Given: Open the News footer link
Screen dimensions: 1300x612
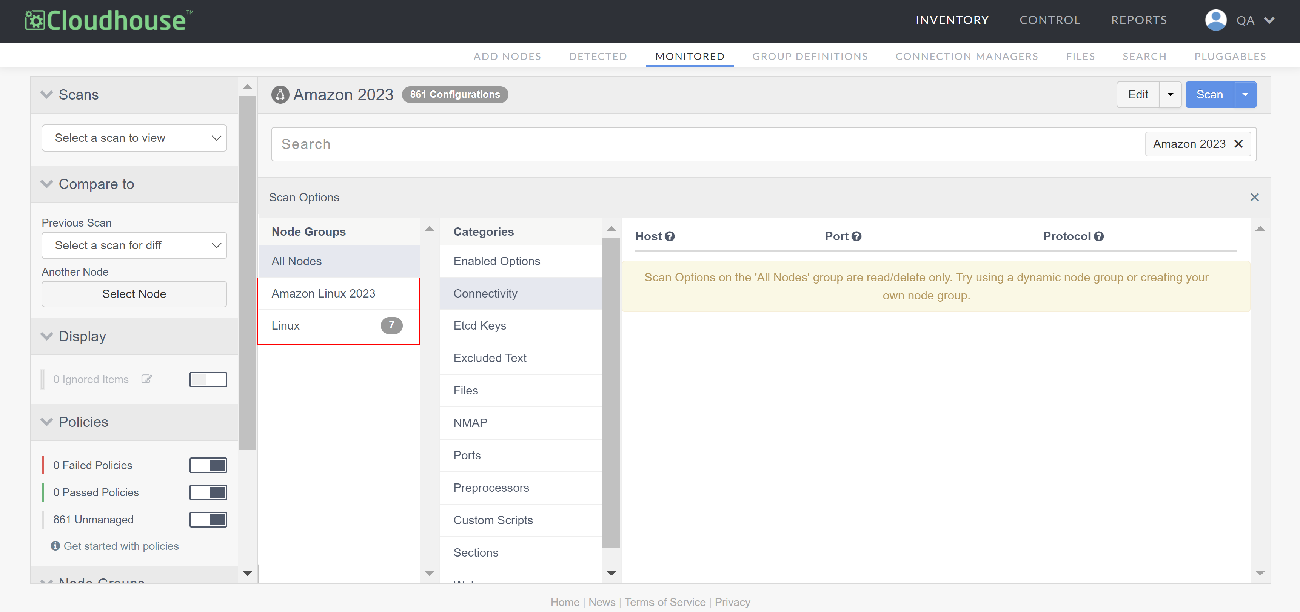Looking at the screenshot, I should click(602, 602).
